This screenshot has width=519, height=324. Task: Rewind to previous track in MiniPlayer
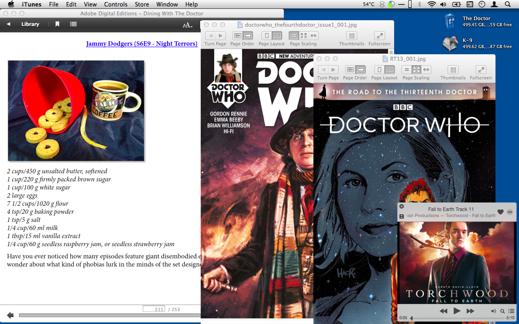[x=444, y=311]
